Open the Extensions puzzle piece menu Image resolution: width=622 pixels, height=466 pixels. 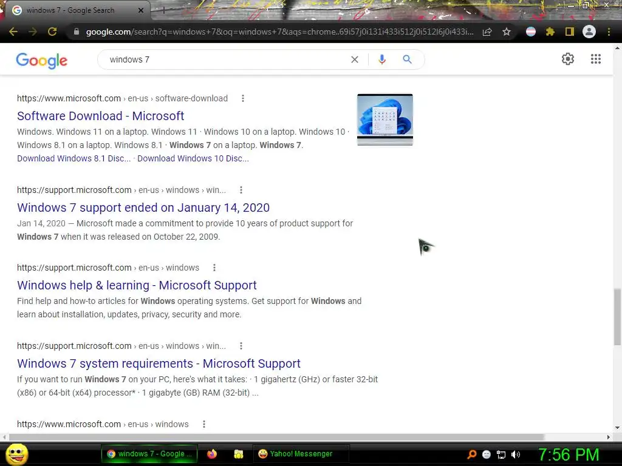550,32
